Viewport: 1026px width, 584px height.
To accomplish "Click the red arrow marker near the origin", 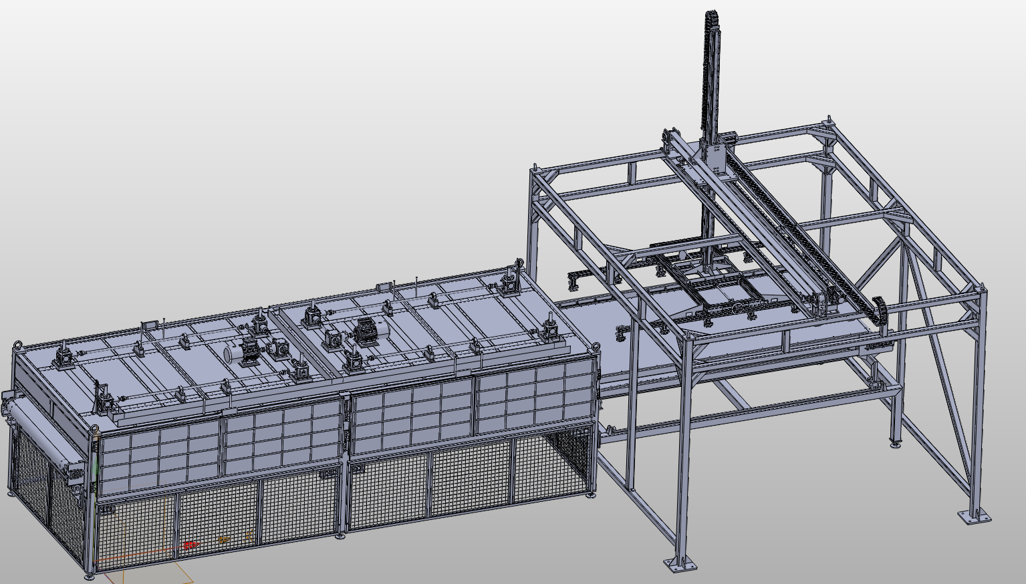I will tap(191, 545).
